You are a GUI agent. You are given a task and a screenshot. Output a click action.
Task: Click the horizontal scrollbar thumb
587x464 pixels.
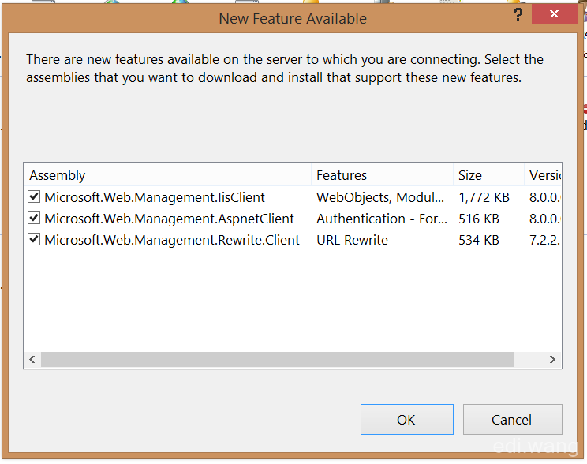pos(277,360)
